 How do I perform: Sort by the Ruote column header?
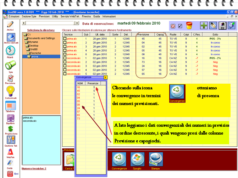[x=173, y=35]
